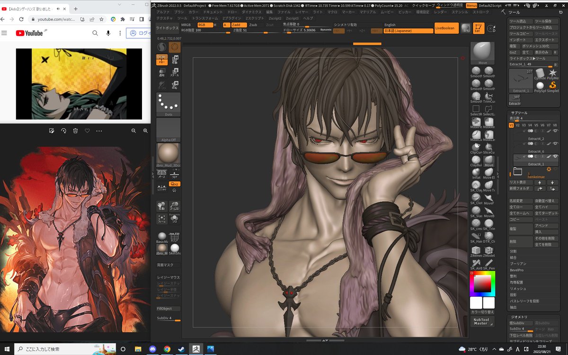Toggle visibility eye of Extract4_2 subtool
The image size is (568, 355).
point(555,131)
